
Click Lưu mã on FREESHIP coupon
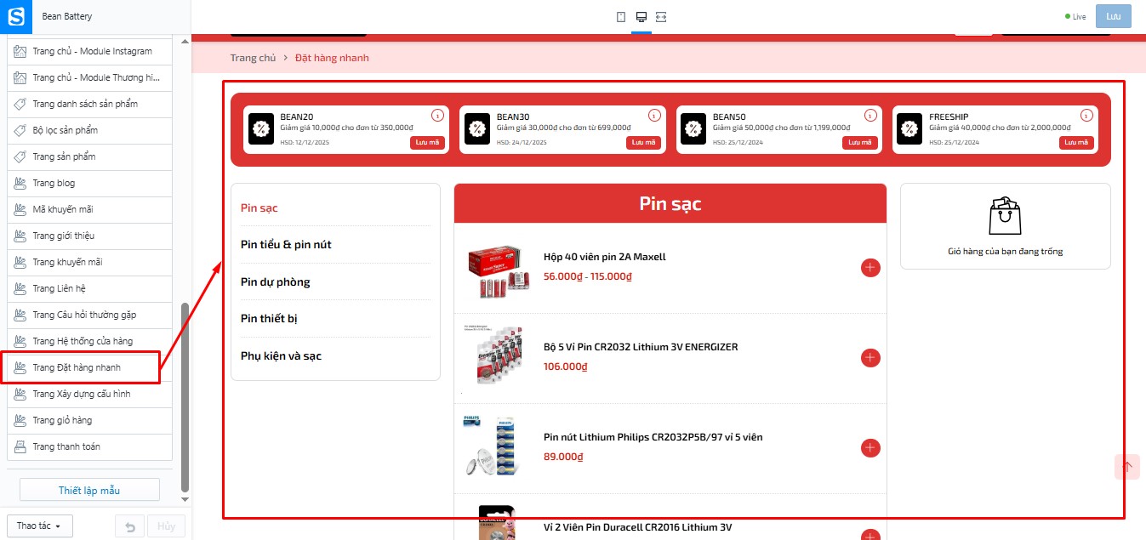[x=1076, y=143]
